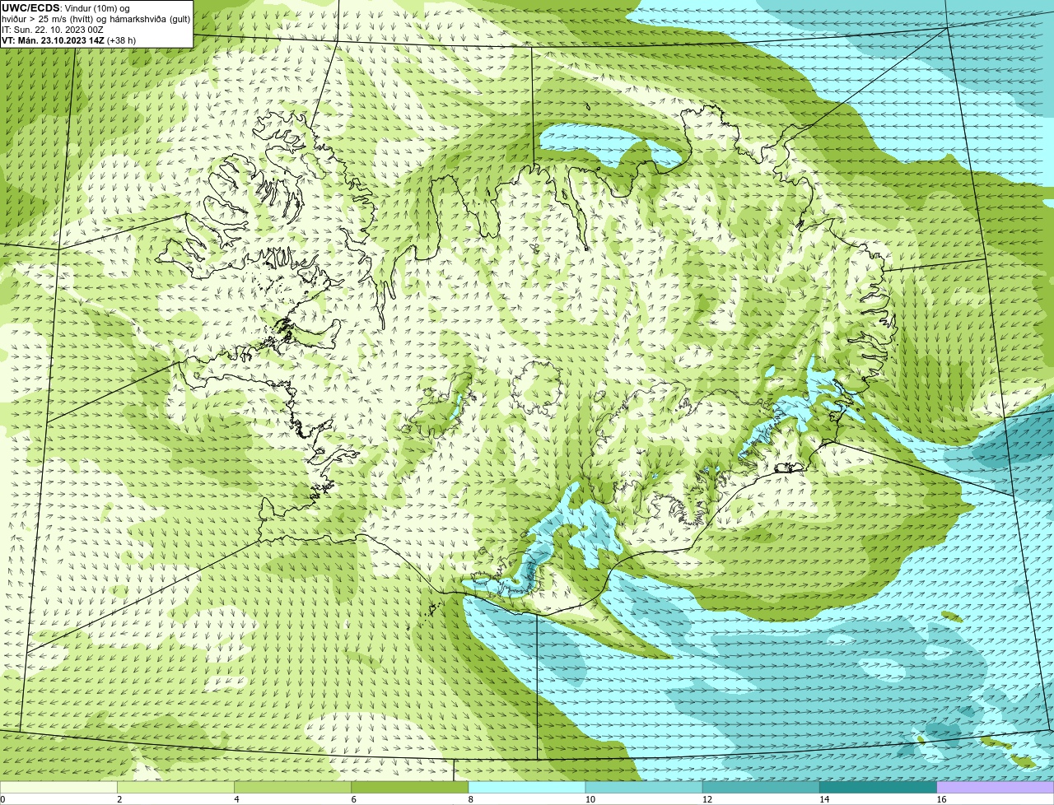Click the 'IT: Sun. 22. 10. 2023 00Z' line
Viewport: 1054px width, 805px height.
[x=53, y=29]
